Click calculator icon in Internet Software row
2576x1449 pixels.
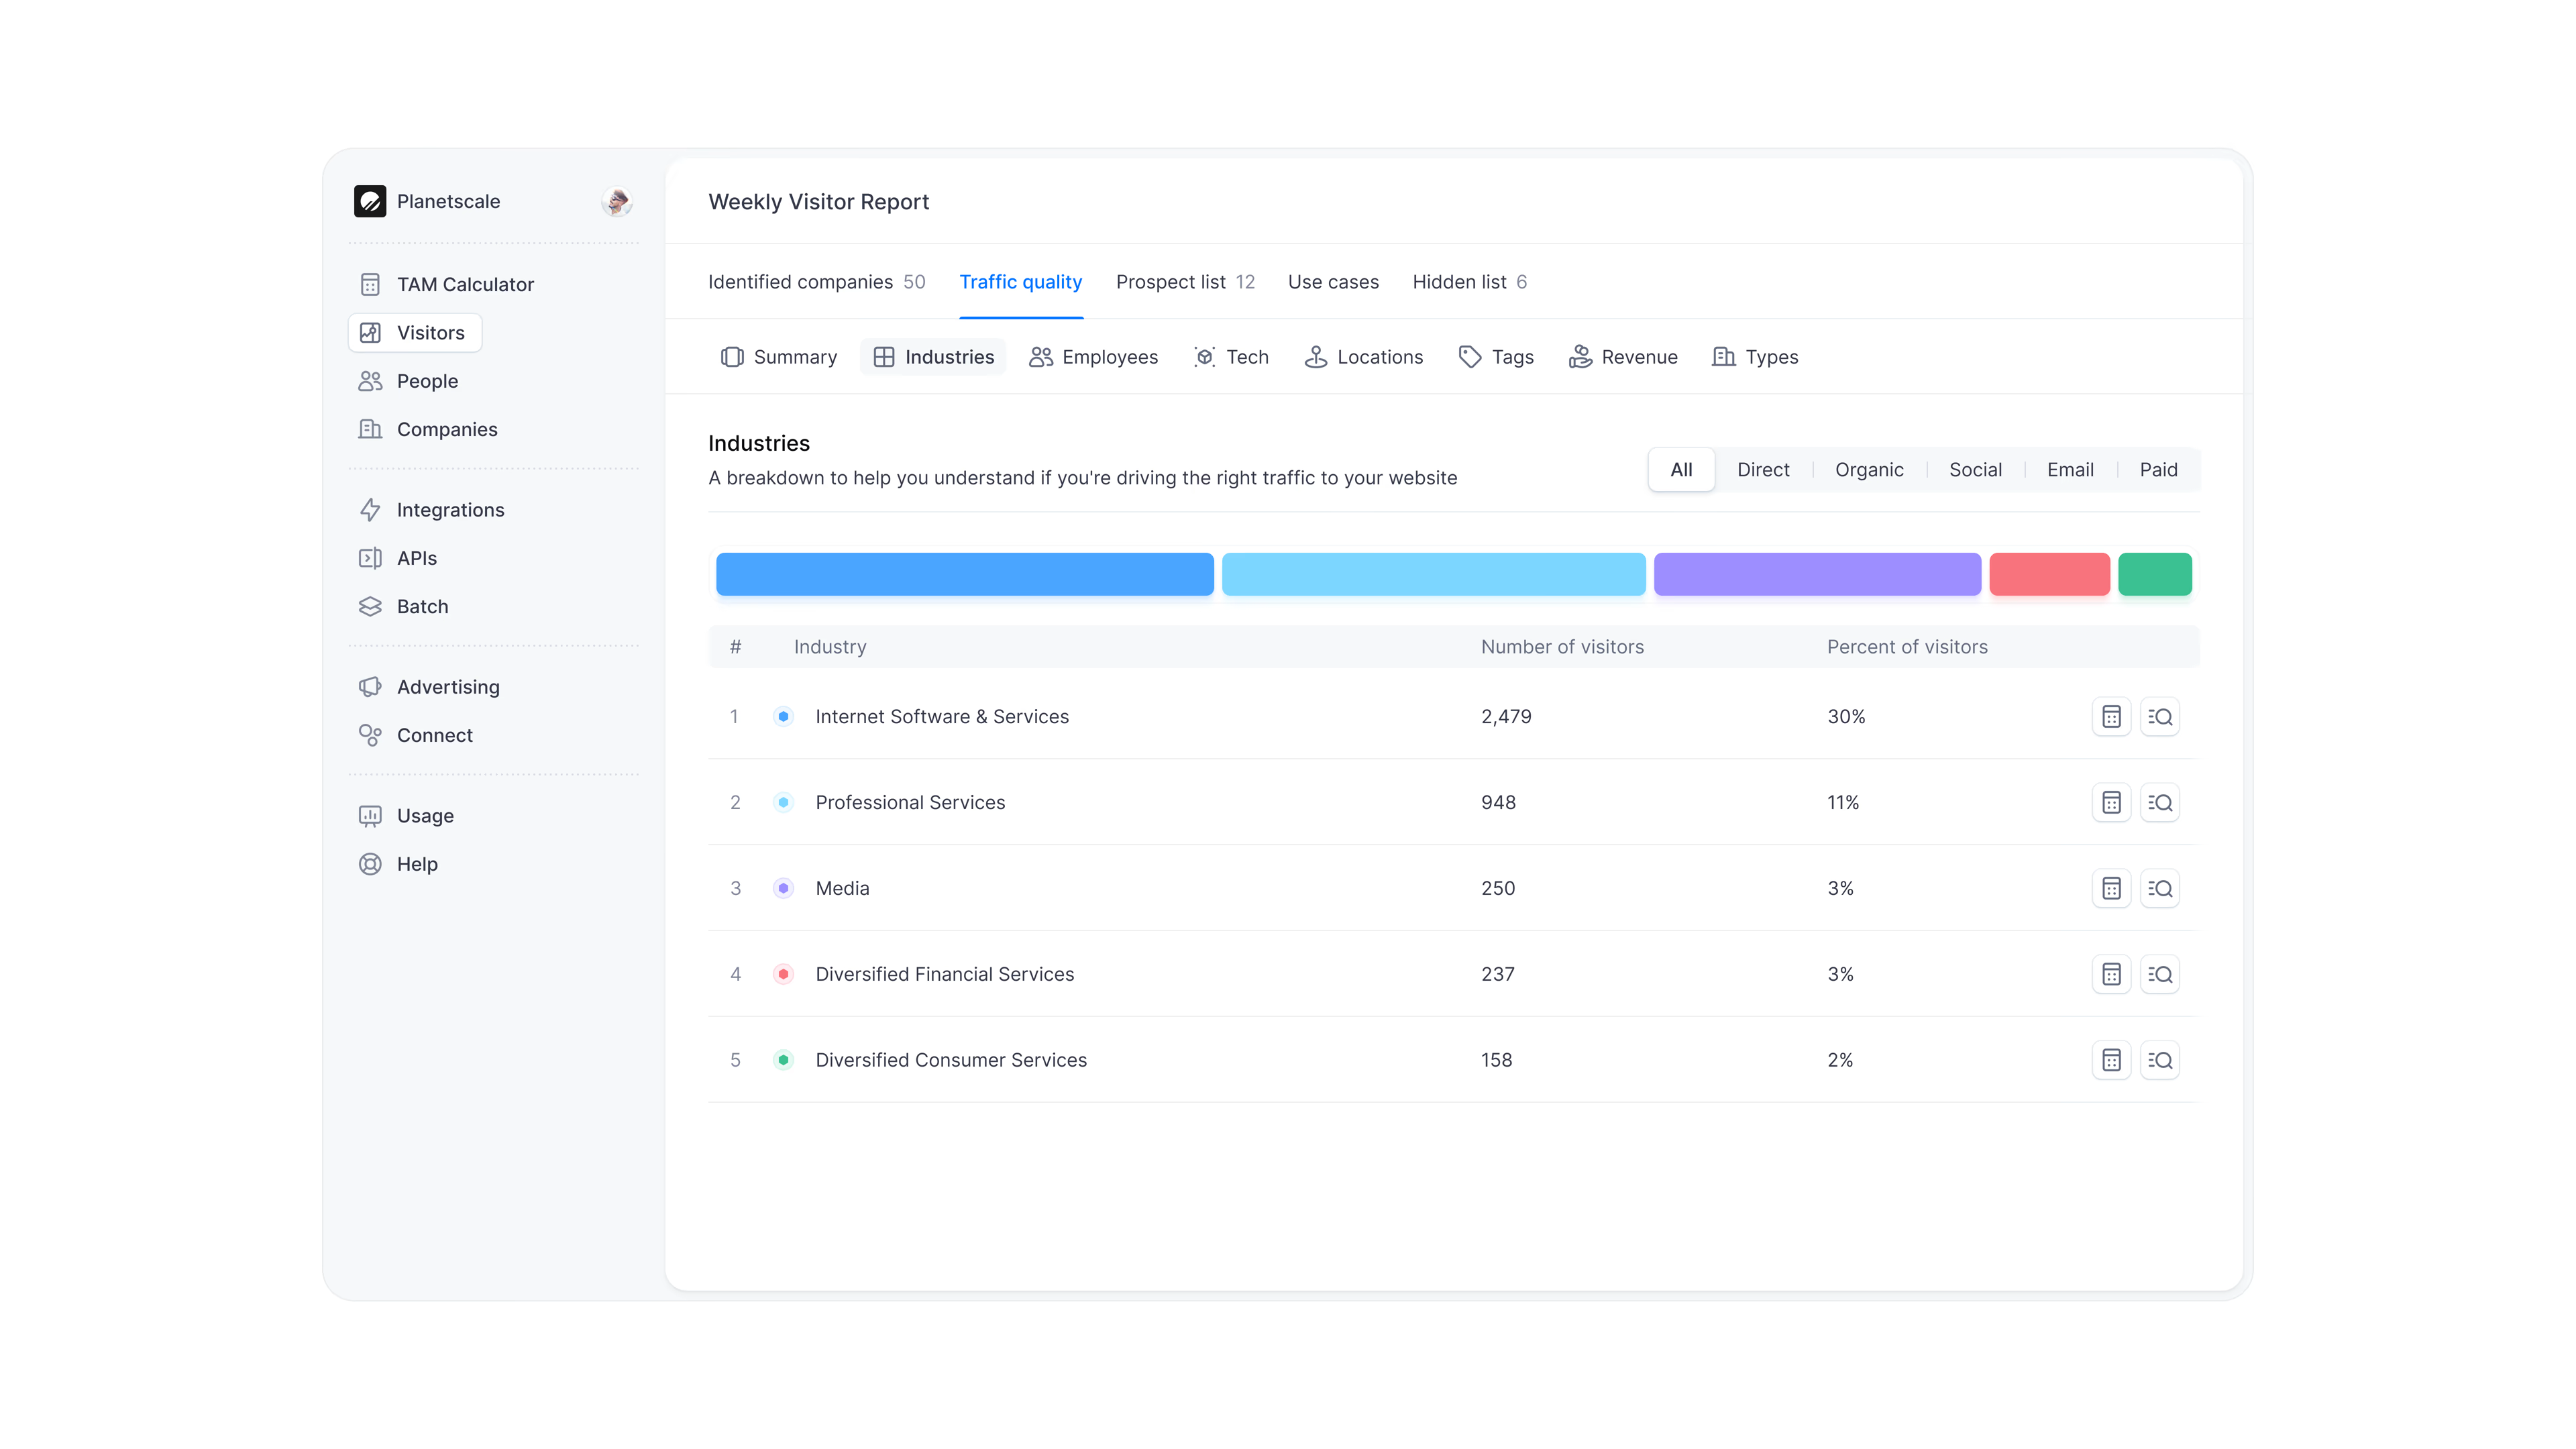pyautogui.click(x=2111, y=717)
